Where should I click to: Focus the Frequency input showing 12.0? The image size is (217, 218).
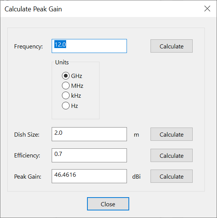tap(89, 46)
